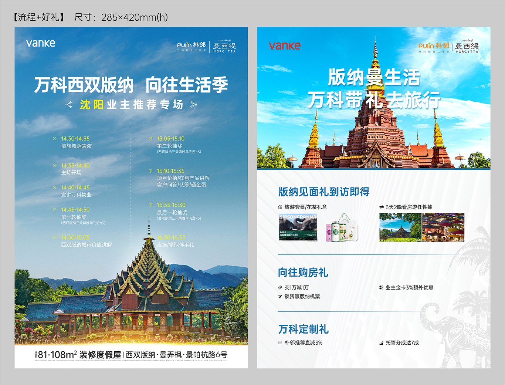Click clock icon beside 14:45-14:50

pos(55,209)
